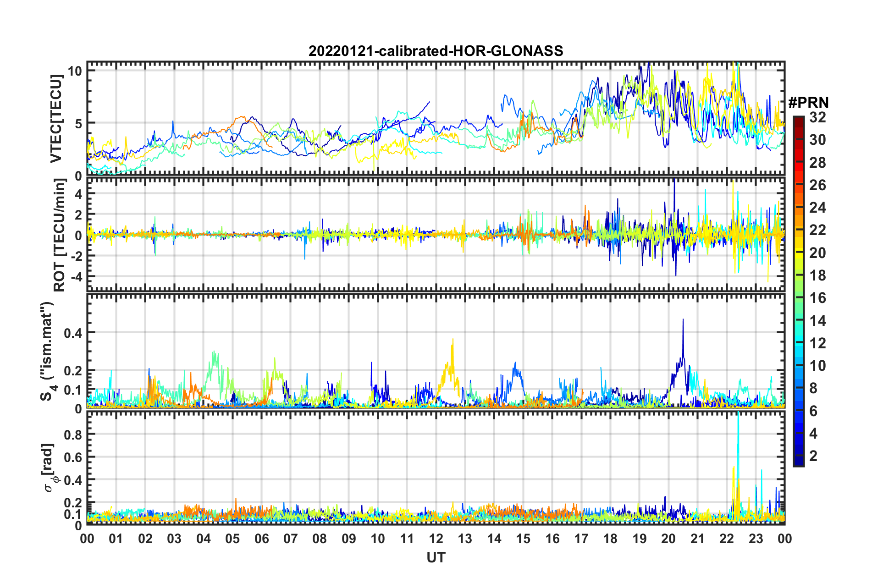872x583 pixels.
Task: Click the 0.2 tick label on the S4 axis
Action: [x=73, y=370]
